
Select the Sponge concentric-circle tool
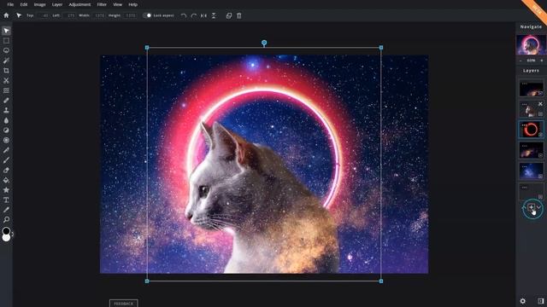point(6,140)
